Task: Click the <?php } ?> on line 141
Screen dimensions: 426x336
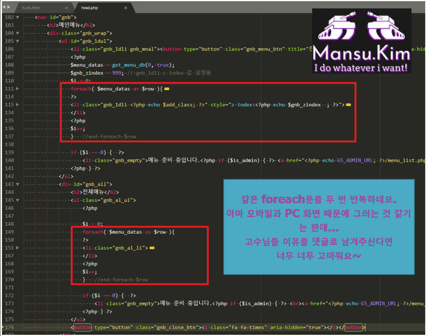Action: (85, 169)
